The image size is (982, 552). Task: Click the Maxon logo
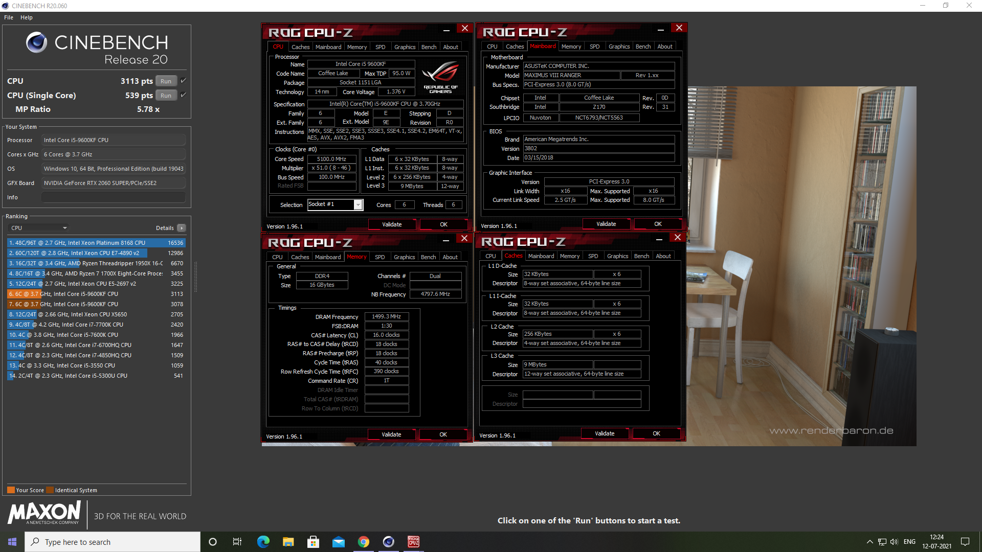pyautogui.click(x=44, y=512)
